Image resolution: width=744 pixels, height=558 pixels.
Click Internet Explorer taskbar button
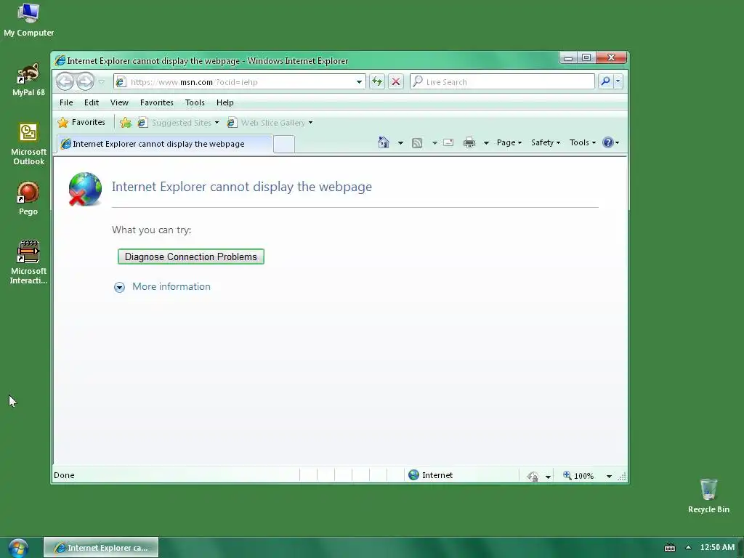coord(101,548)
